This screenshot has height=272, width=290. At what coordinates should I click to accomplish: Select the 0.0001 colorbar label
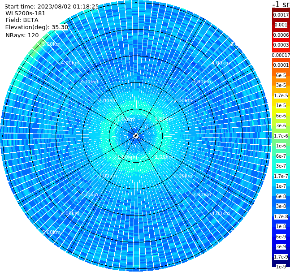point(281,65)
